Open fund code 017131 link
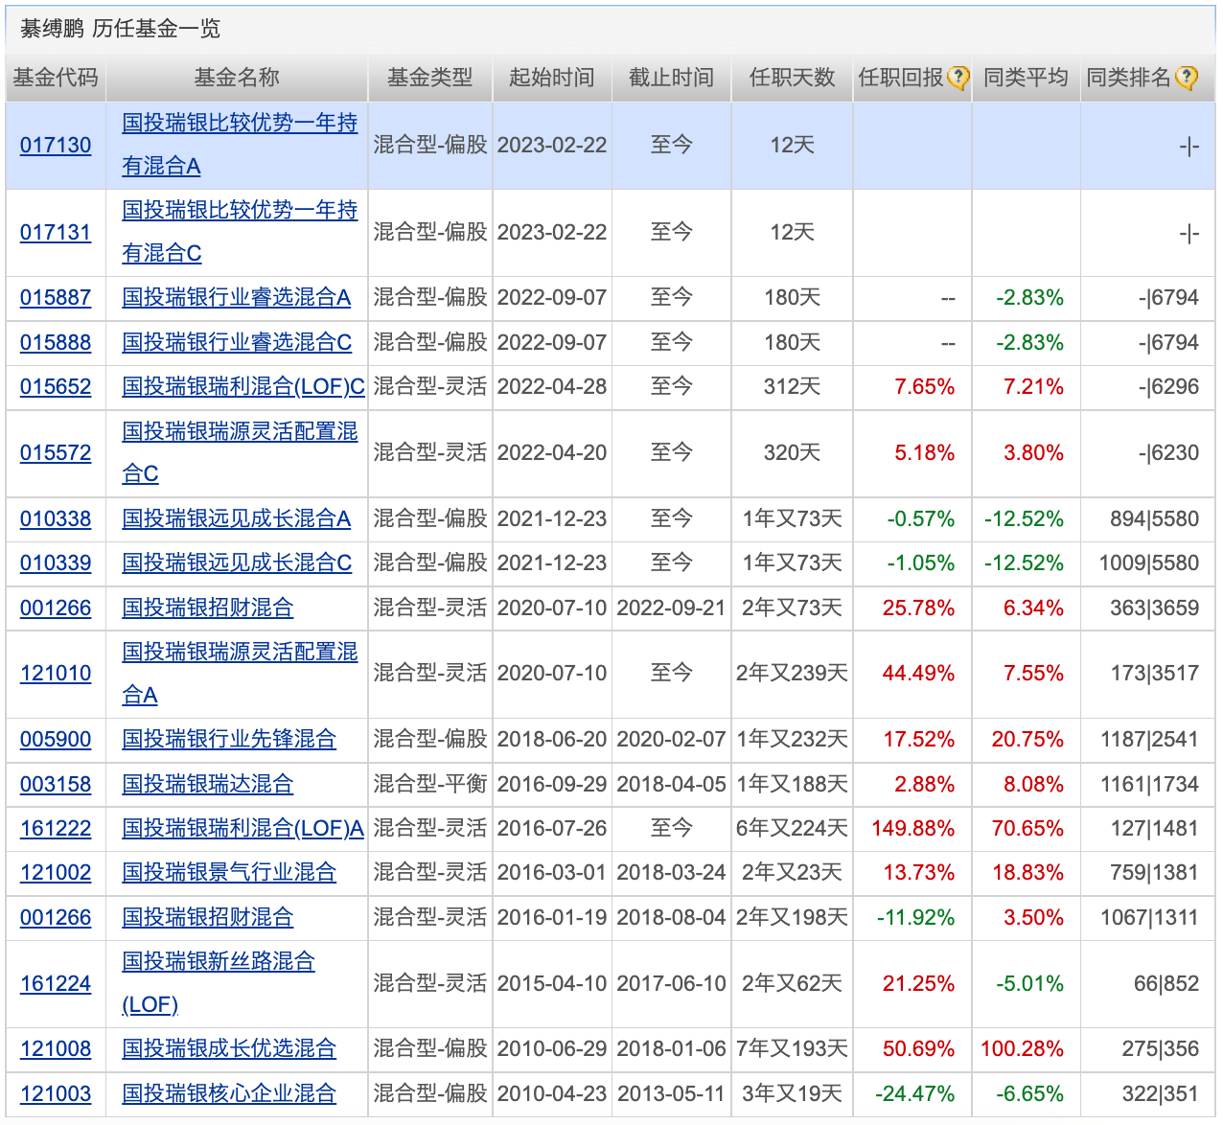1223x1125 pixels. [56, 233]
